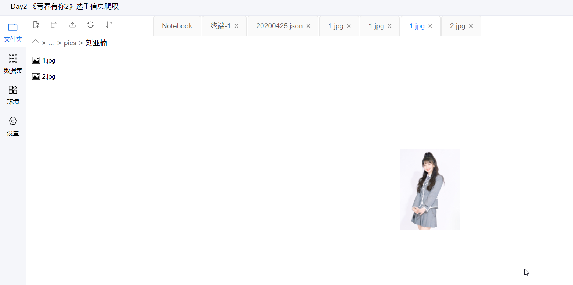Viewport: 573px width, 285px height.
Task: Open the 数据集 datasets panel
Action: tap(13, 64)
